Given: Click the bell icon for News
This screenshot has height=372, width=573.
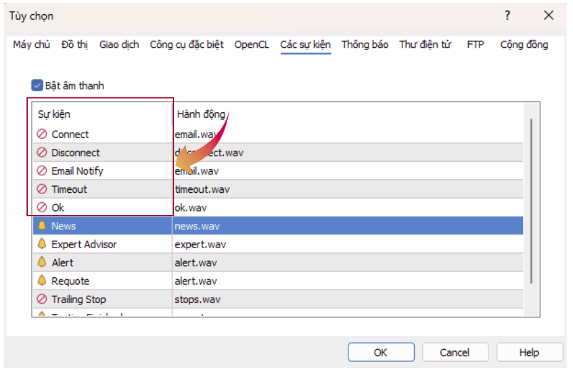Looking at the screenshot, I should coord(42,226).
